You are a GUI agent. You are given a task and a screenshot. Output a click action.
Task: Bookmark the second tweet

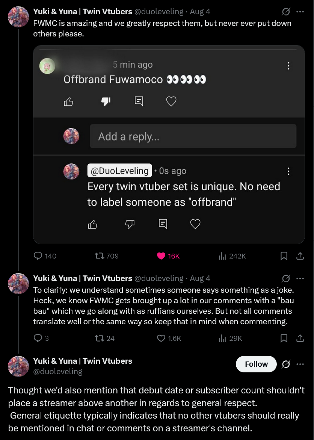coord(284,338)
